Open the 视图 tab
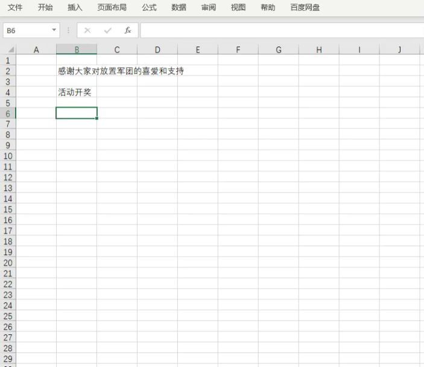The width and height of the screenshot is (424, 367). coord(238,8)
